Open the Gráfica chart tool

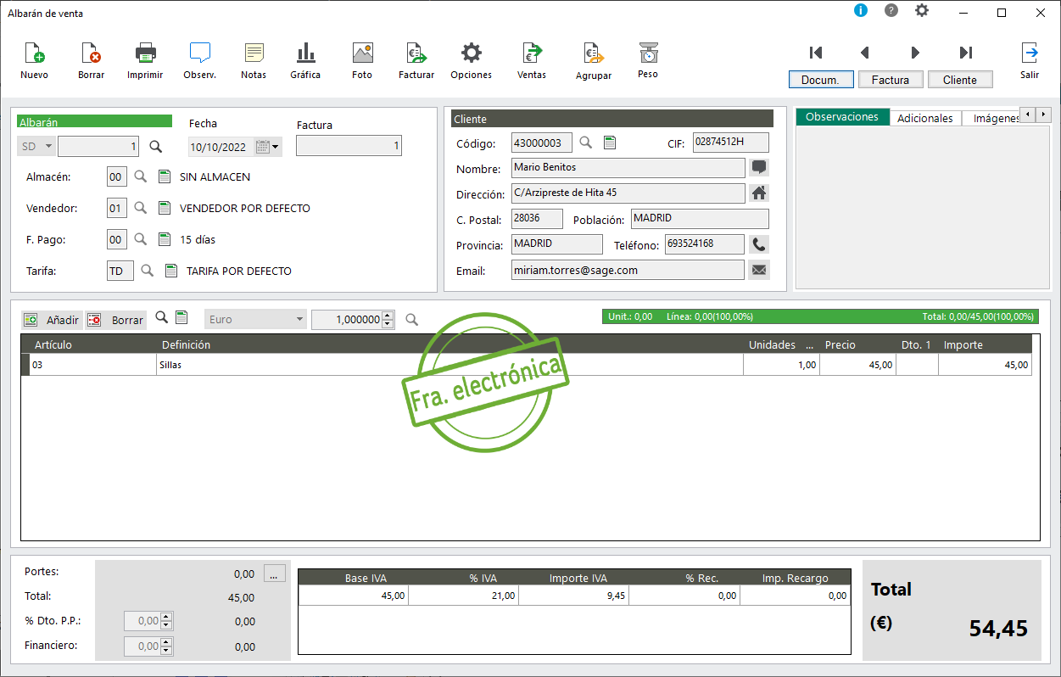305,54
